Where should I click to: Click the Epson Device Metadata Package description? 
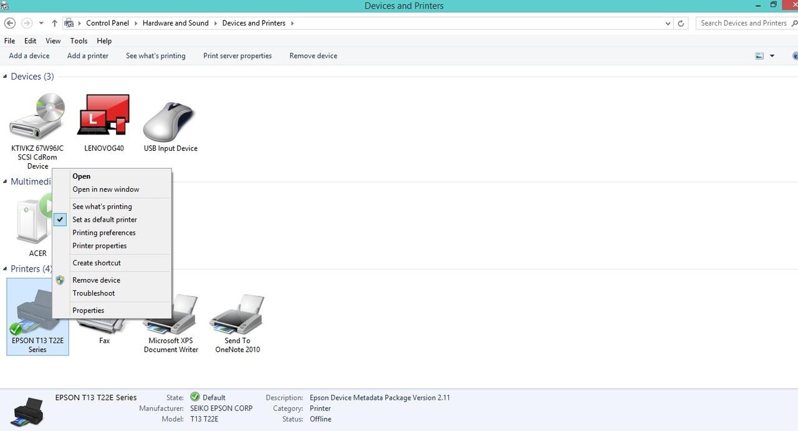[x=380, y=397]
